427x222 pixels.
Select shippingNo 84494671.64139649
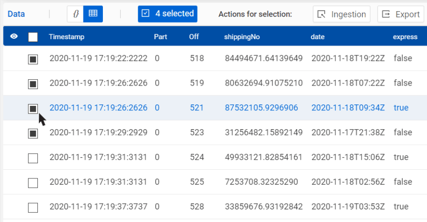coord(263,58)
